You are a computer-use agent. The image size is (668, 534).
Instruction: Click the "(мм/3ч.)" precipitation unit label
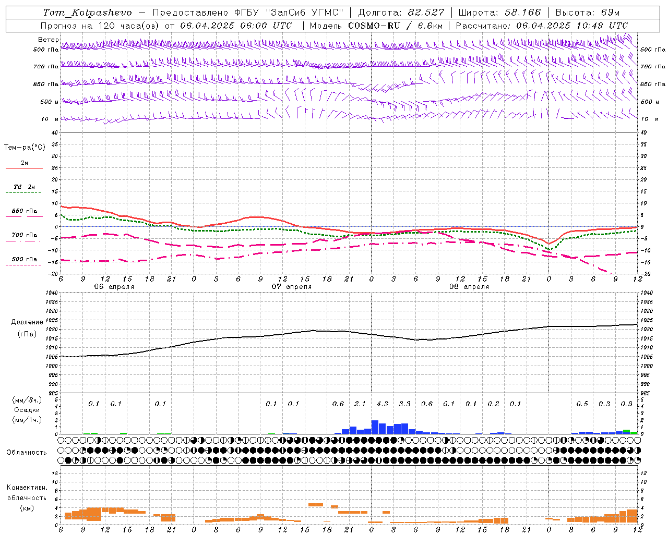pyautogui.click(x=27, y=400)
